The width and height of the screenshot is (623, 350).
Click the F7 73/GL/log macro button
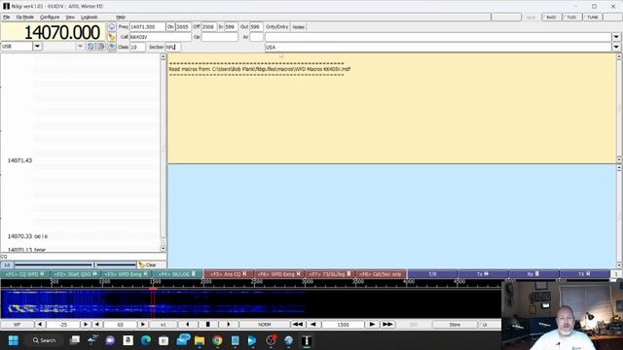point(330,274)
